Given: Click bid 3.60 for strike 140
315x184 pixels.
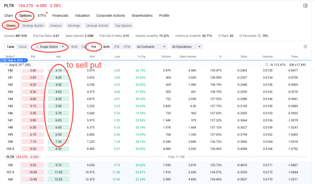Looking at the screenshot, I should [x=33, y=70].
